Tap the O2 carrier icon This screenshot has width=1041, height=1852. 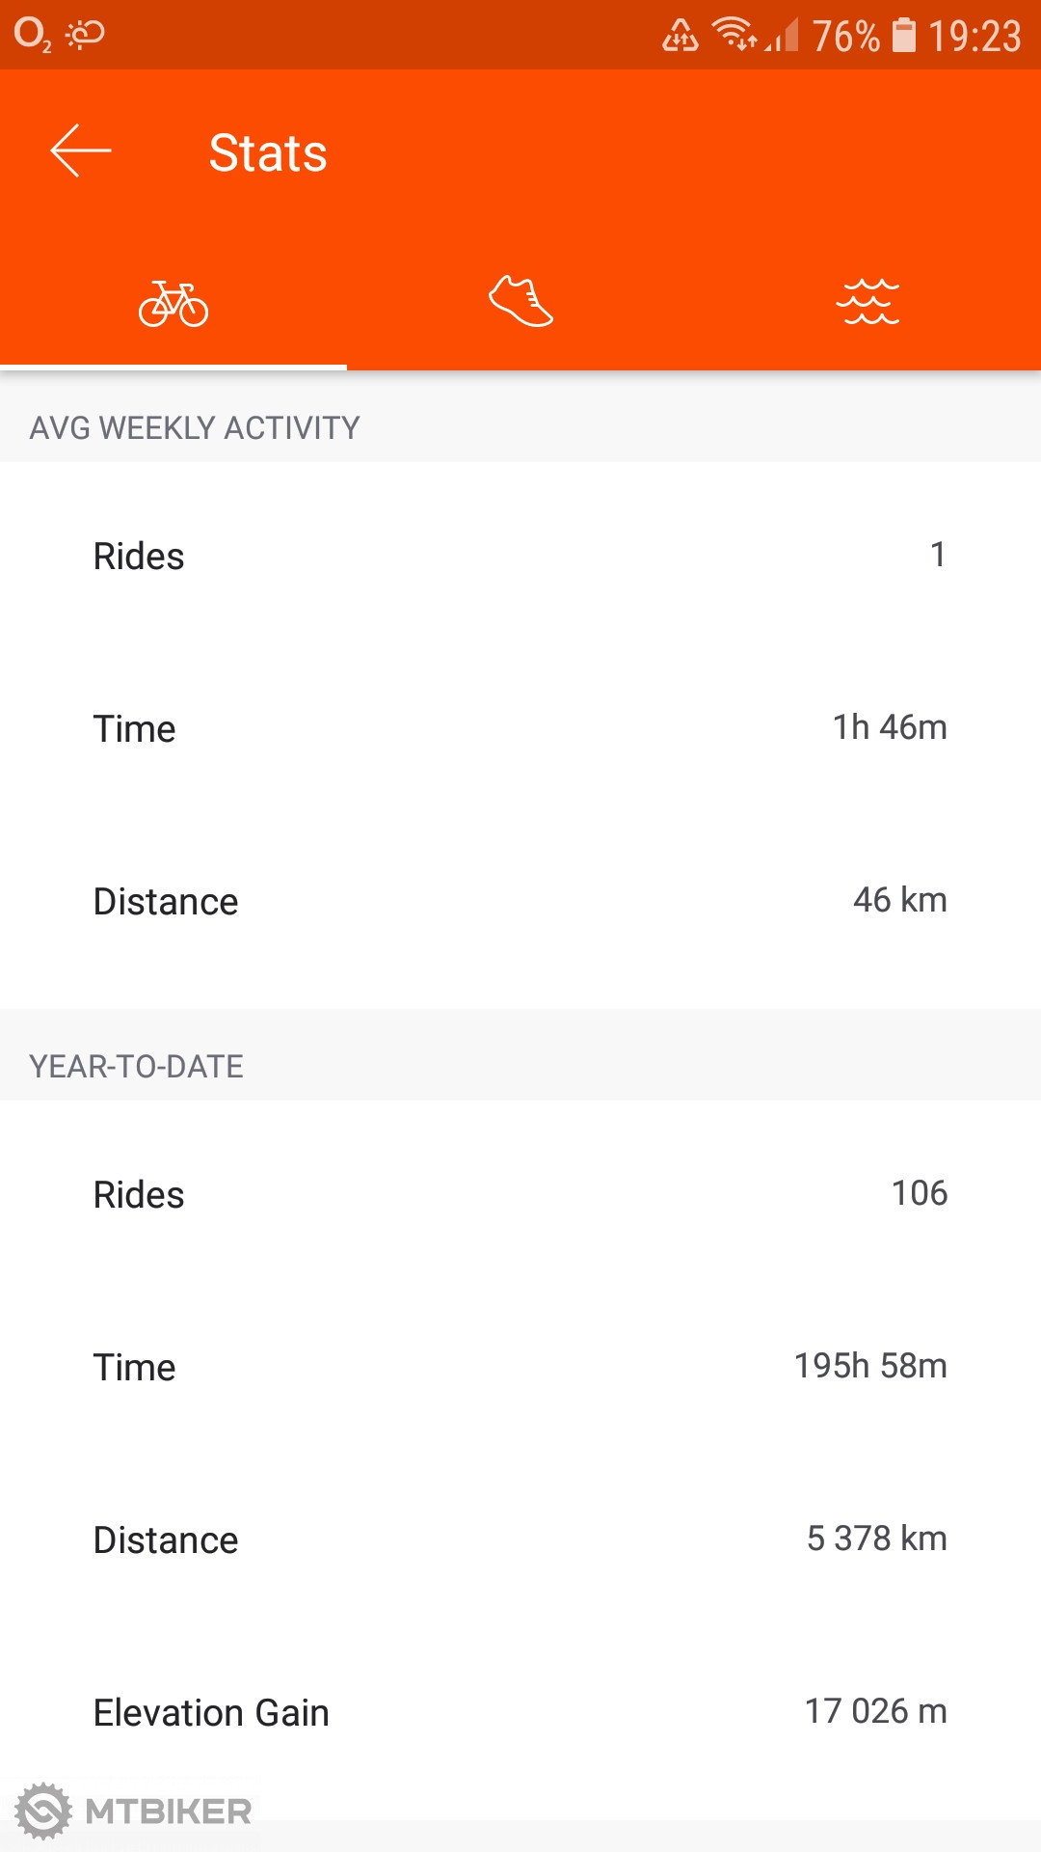33,35
